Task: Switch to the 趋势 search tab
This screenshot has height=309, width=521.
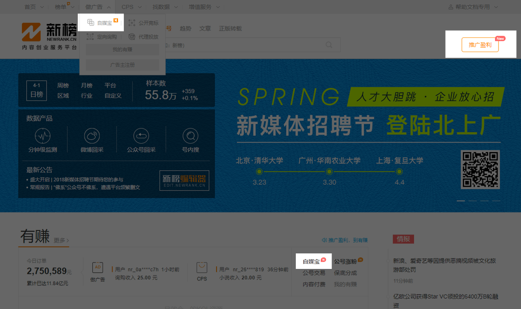Action: click(185, 28)
